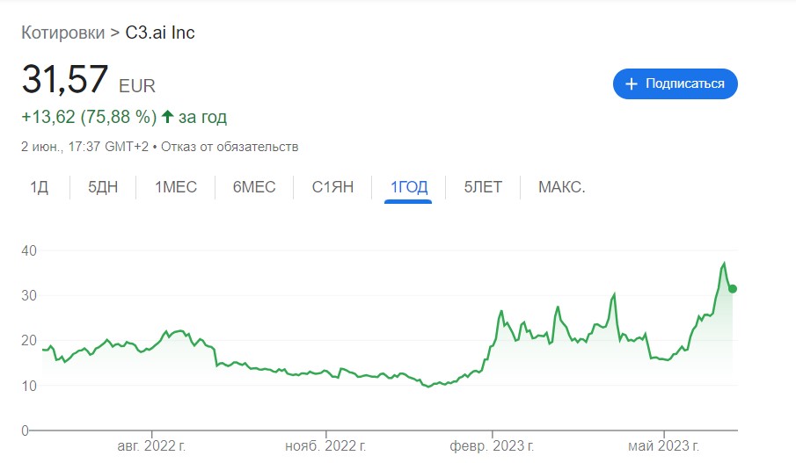This screenshot has height=463, width=796.
Task: Click the май 2023 г. axis marker
Action: tap(663, 445)
